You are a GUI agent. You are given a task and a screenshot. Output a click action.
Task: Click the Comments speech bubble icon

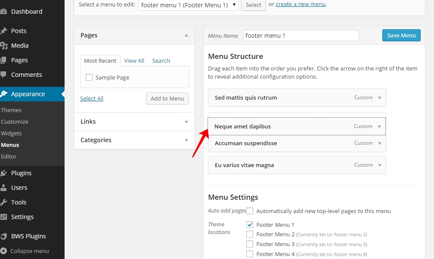click(3, 75)
